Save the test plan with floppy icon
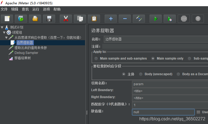This screenshot has height=124, width=208. click(x=49, y=19)
